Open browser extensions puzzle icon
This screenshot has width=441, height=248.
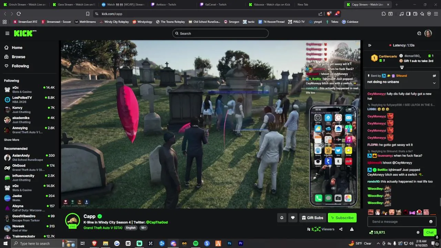383,14
